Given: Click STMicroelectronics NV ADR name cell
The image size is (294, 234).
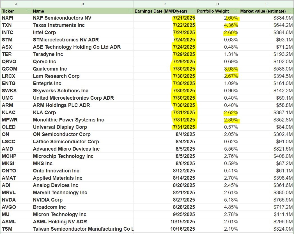Looking at the screenshot, I should point(83,40).
